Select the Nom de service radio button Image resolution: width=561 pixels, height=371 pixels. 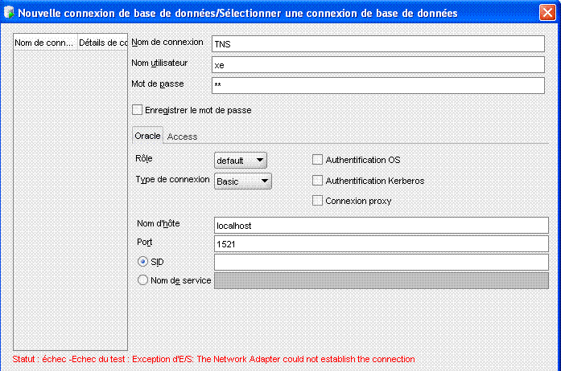pos(142,280)
